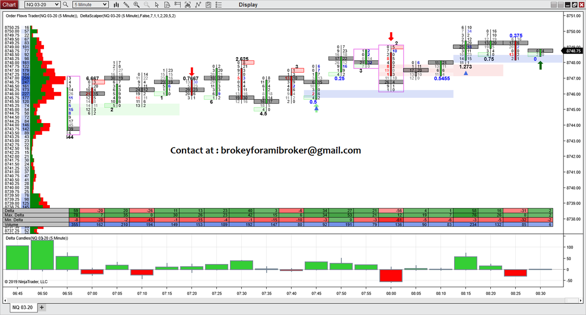Click the 08:00 time axis label
Screen dimensions: 586x315
coord(391,294)
